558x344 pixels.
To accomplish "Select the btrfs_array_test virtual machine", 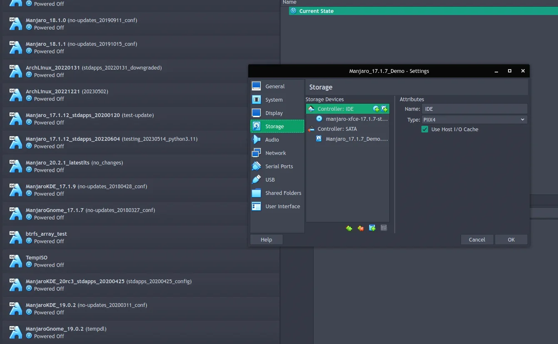I will click(46, 237).
